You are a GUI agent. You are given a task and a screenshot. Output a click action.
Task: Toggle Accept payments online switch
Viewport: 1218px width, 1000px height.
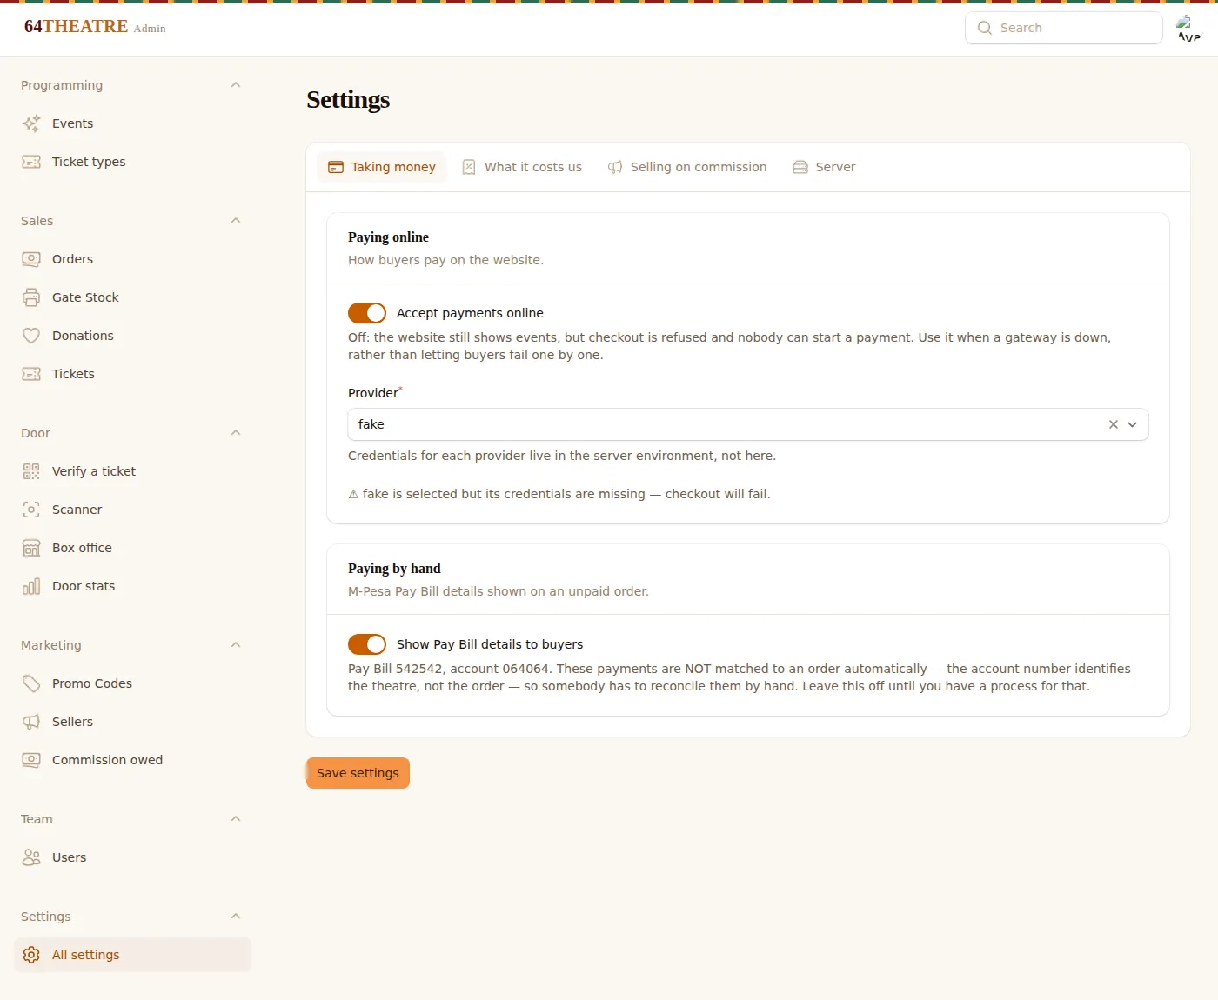click(367, 313)
